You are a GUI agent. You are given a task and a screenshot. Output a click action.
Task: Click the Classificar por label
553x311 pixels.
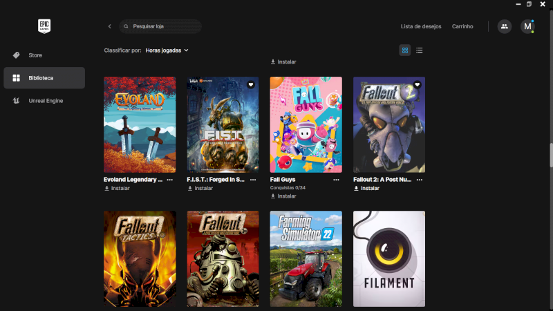(123, 50)
